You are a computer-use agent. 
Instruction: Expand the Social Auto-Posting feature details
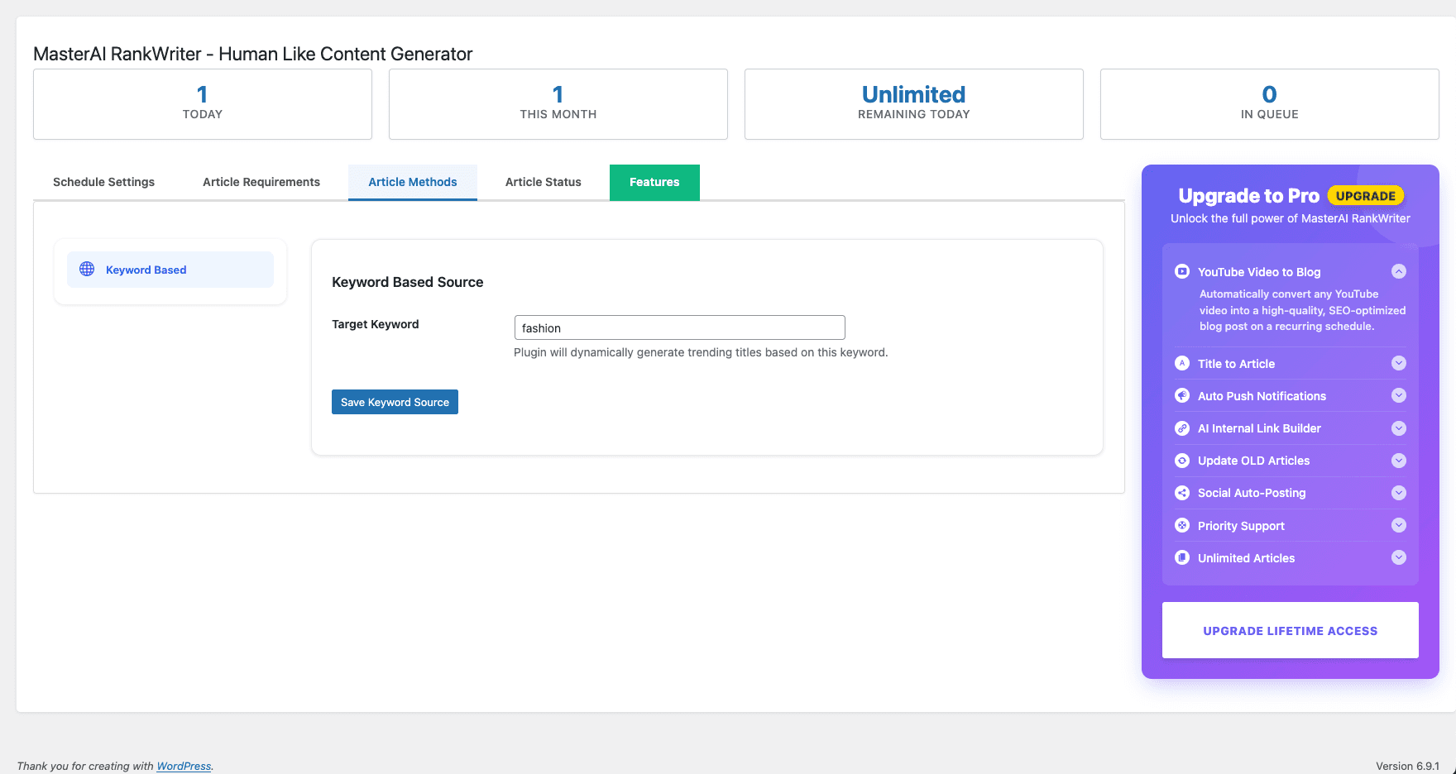tap(1399, 492)
